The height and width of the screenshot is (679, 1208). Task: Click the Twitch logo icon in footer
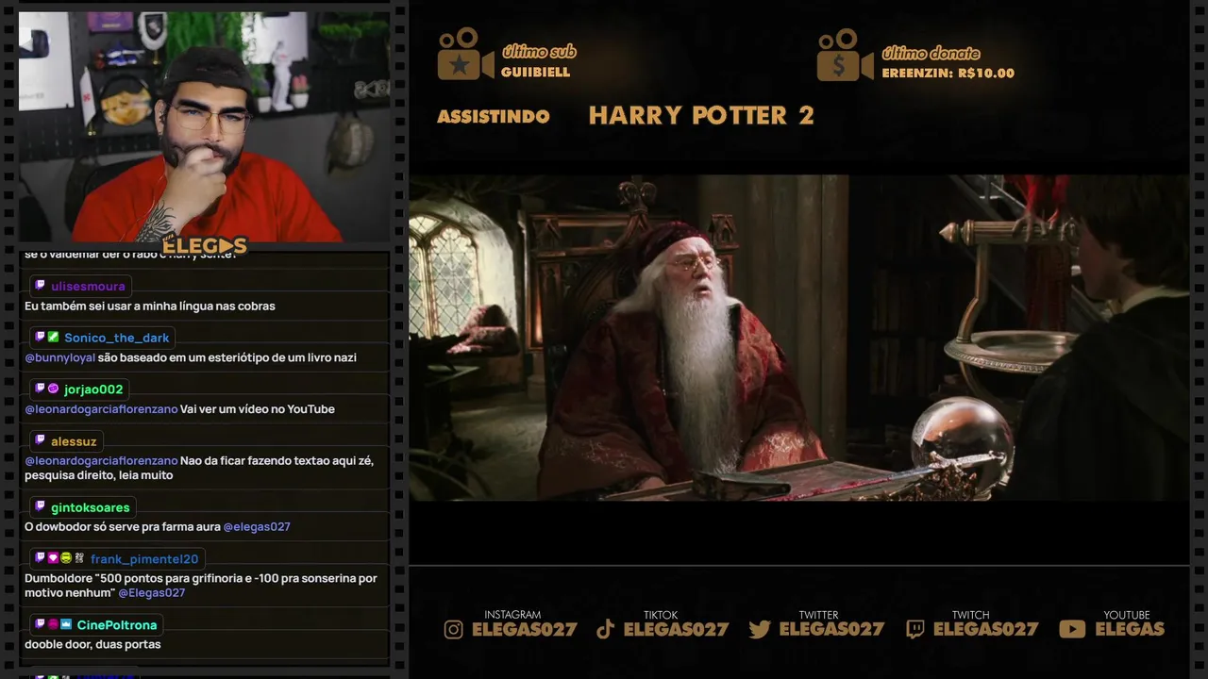click(915, 629)
